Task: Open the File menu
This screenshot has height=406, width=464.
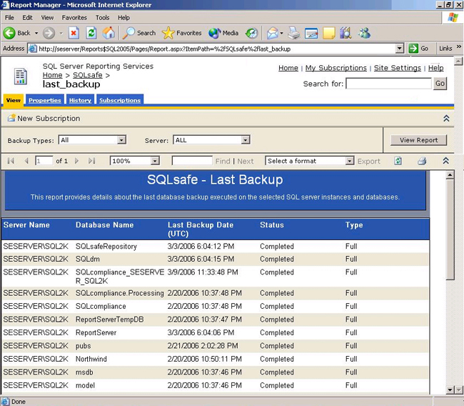Action: pyautogui.click(x=9, y=17)
